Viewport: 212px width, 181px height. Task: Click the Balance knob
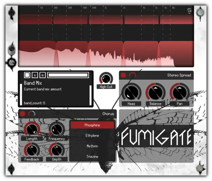155,93
